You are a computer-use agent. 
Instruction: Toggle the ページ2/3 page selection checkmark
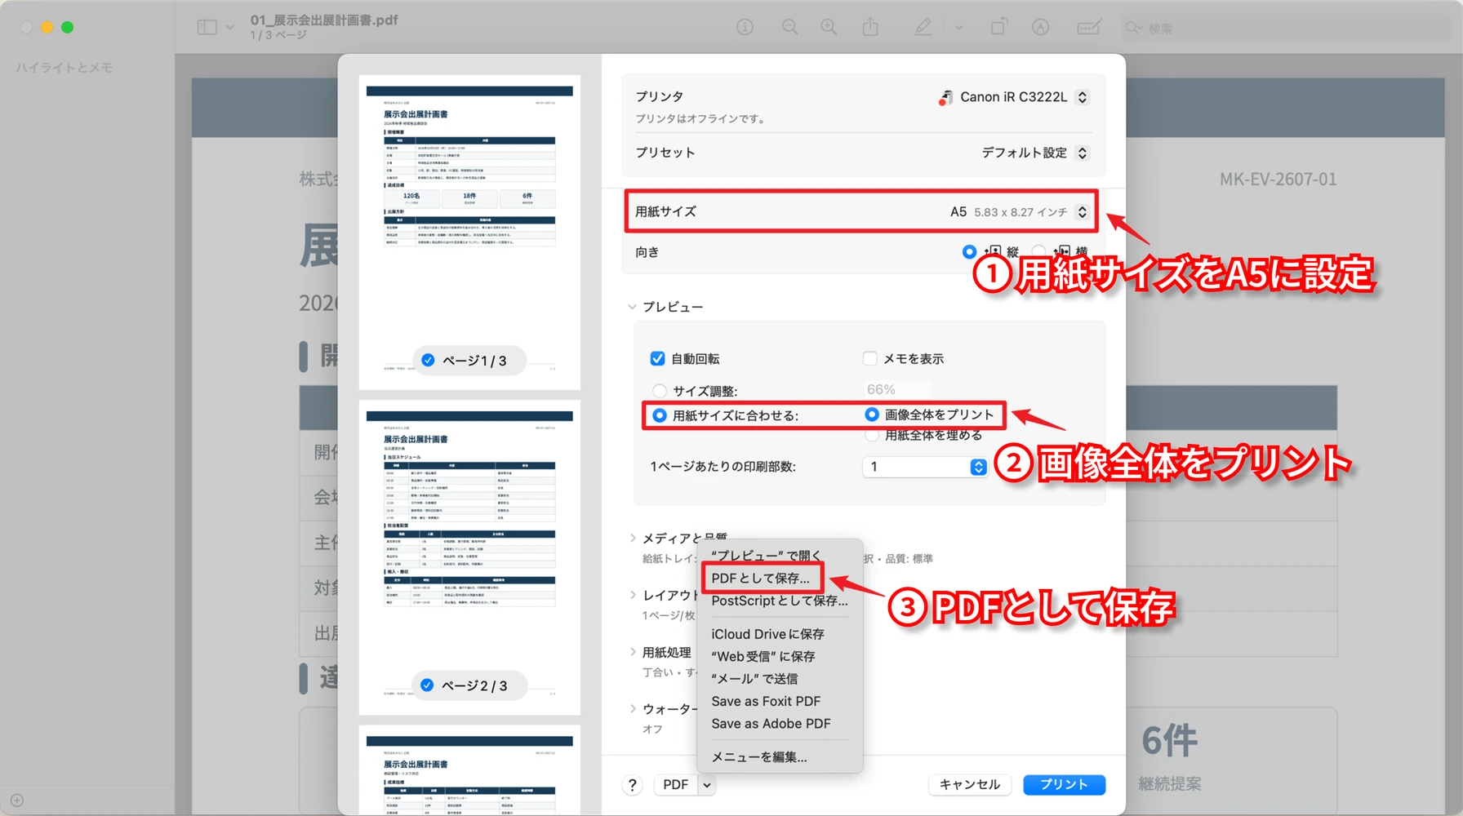427,685
